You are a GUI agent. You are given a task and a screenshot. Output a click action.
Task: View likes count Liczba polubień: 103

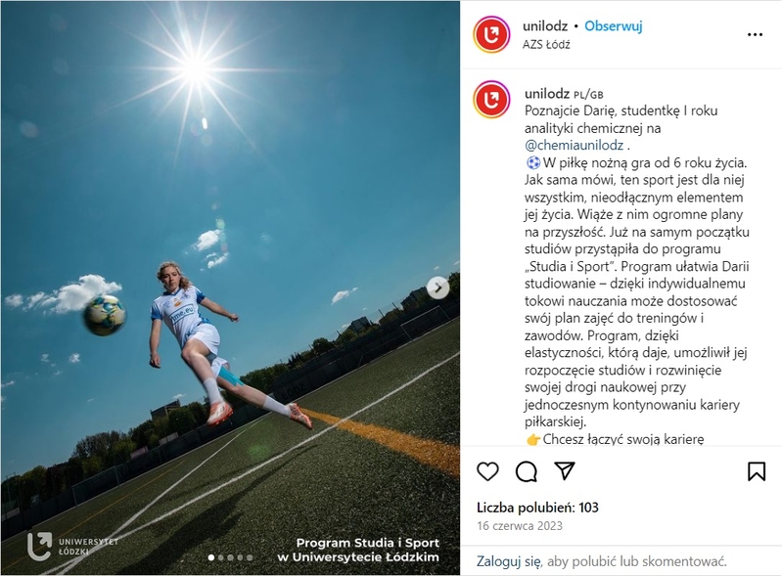pos(537,508)
